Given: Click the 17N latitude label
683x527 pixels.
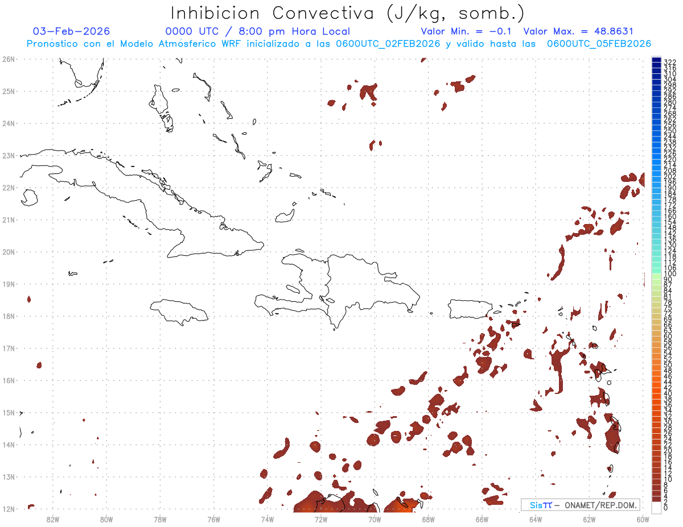Looking at the screenshot, I should (8, 348).
